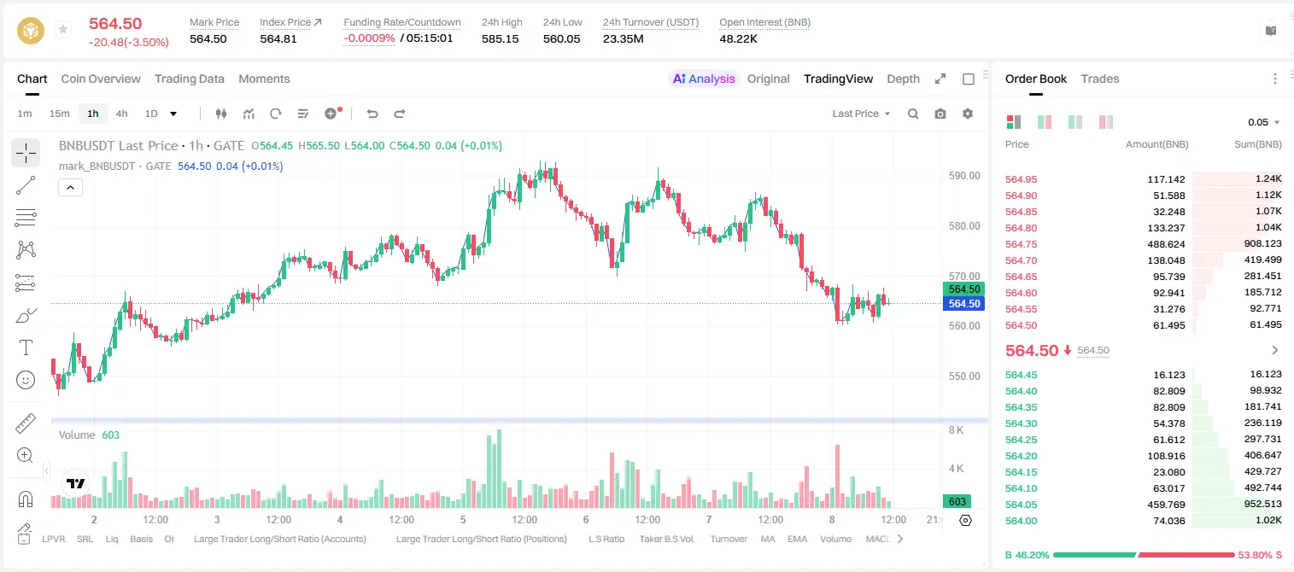The height and width of the screenshot is (572, 1294).
Task: Open chart settings gear
Action: (x=968, y=114)
